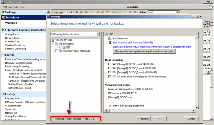Select the ha-datacenter tree item
214x125 pixels.
point(67,44)
